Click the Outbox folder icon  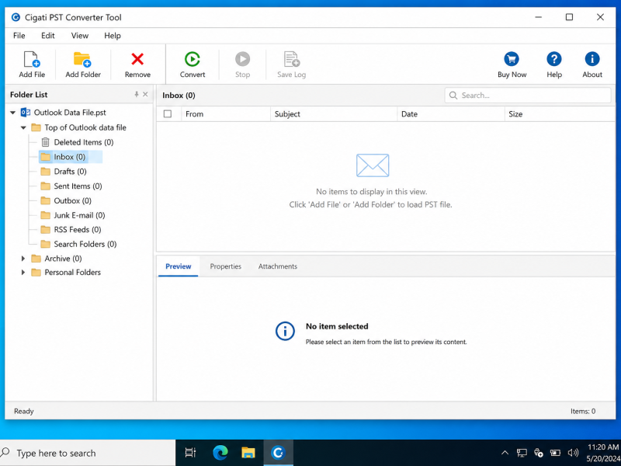[x=46, y=200]
